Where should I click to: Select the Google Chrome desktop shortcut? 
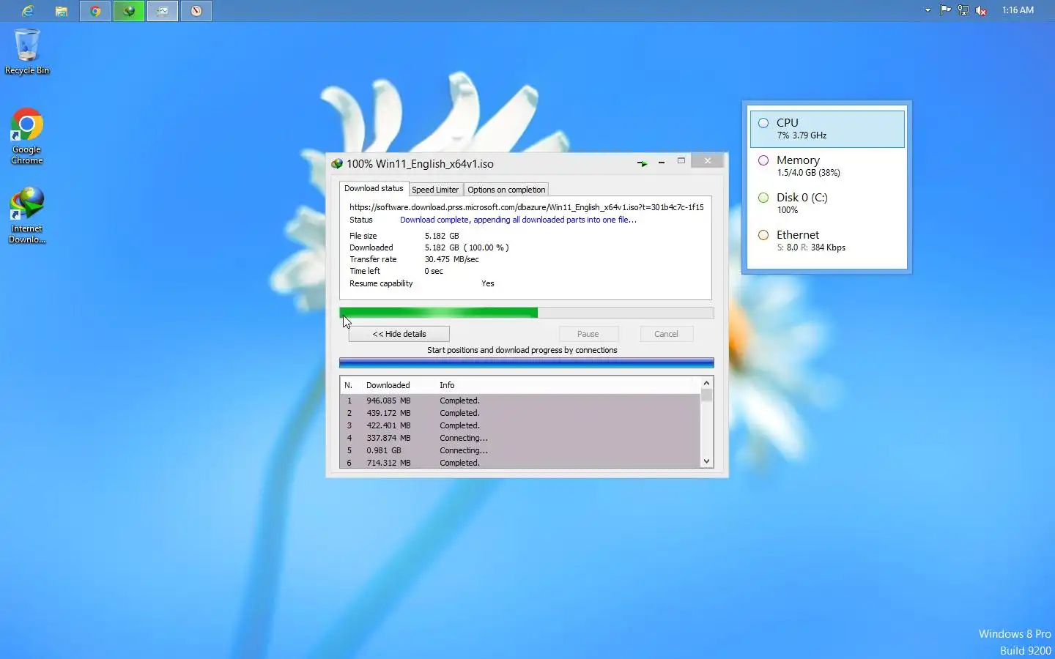point(27,136)
